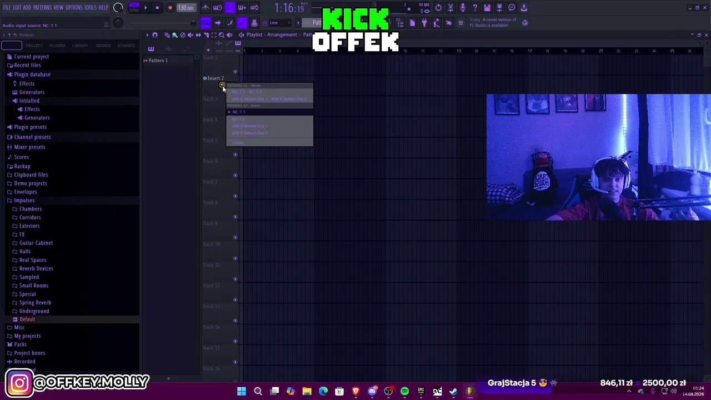The image size is (711, 400).
Task: Click the speech bubble chat icon
Action: click(512, 8)
